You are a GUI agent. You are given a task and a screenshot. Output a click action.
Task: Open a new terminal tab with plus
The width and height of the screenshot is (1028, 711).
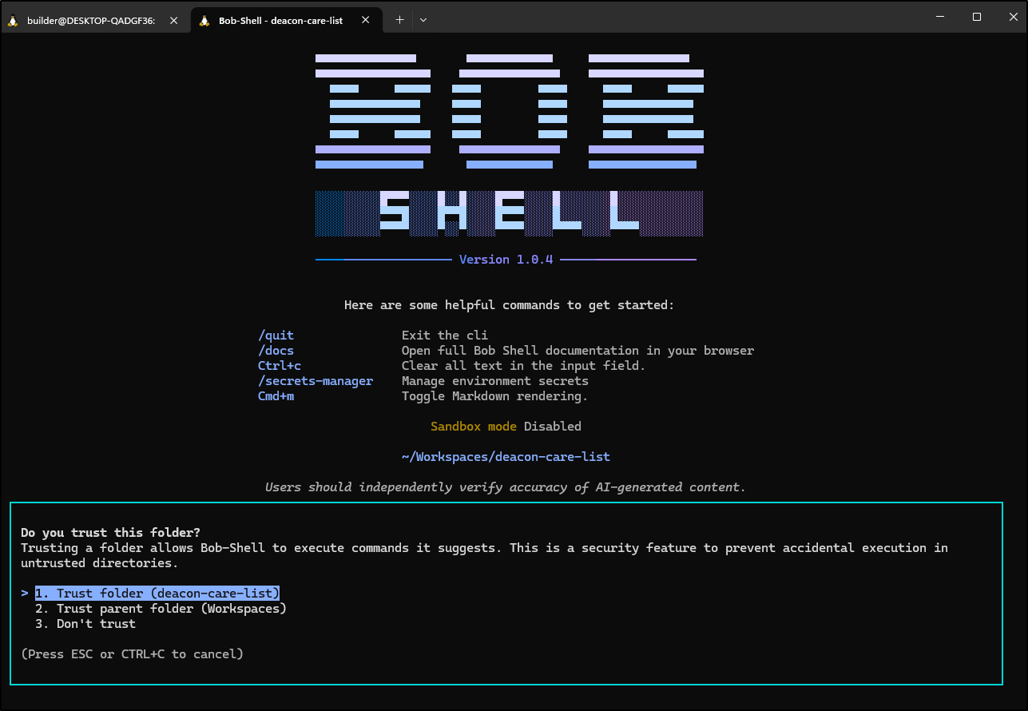click(x=399, y=20)
